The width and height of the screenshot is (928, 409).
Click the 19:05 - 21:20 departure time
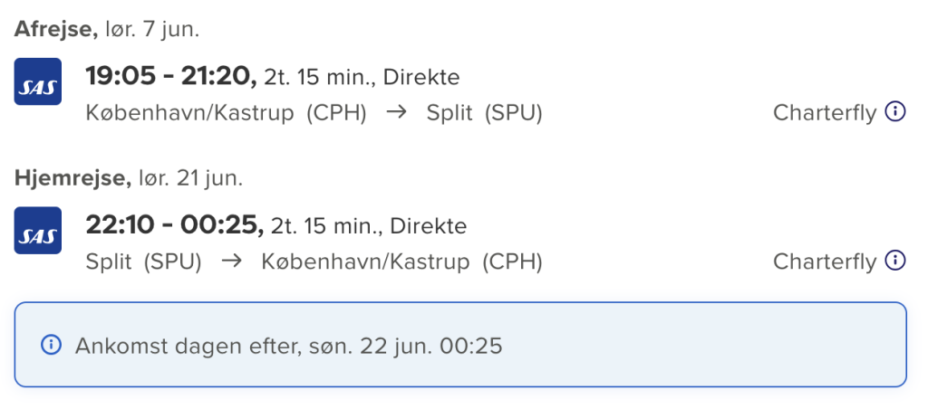click(171, 76)
